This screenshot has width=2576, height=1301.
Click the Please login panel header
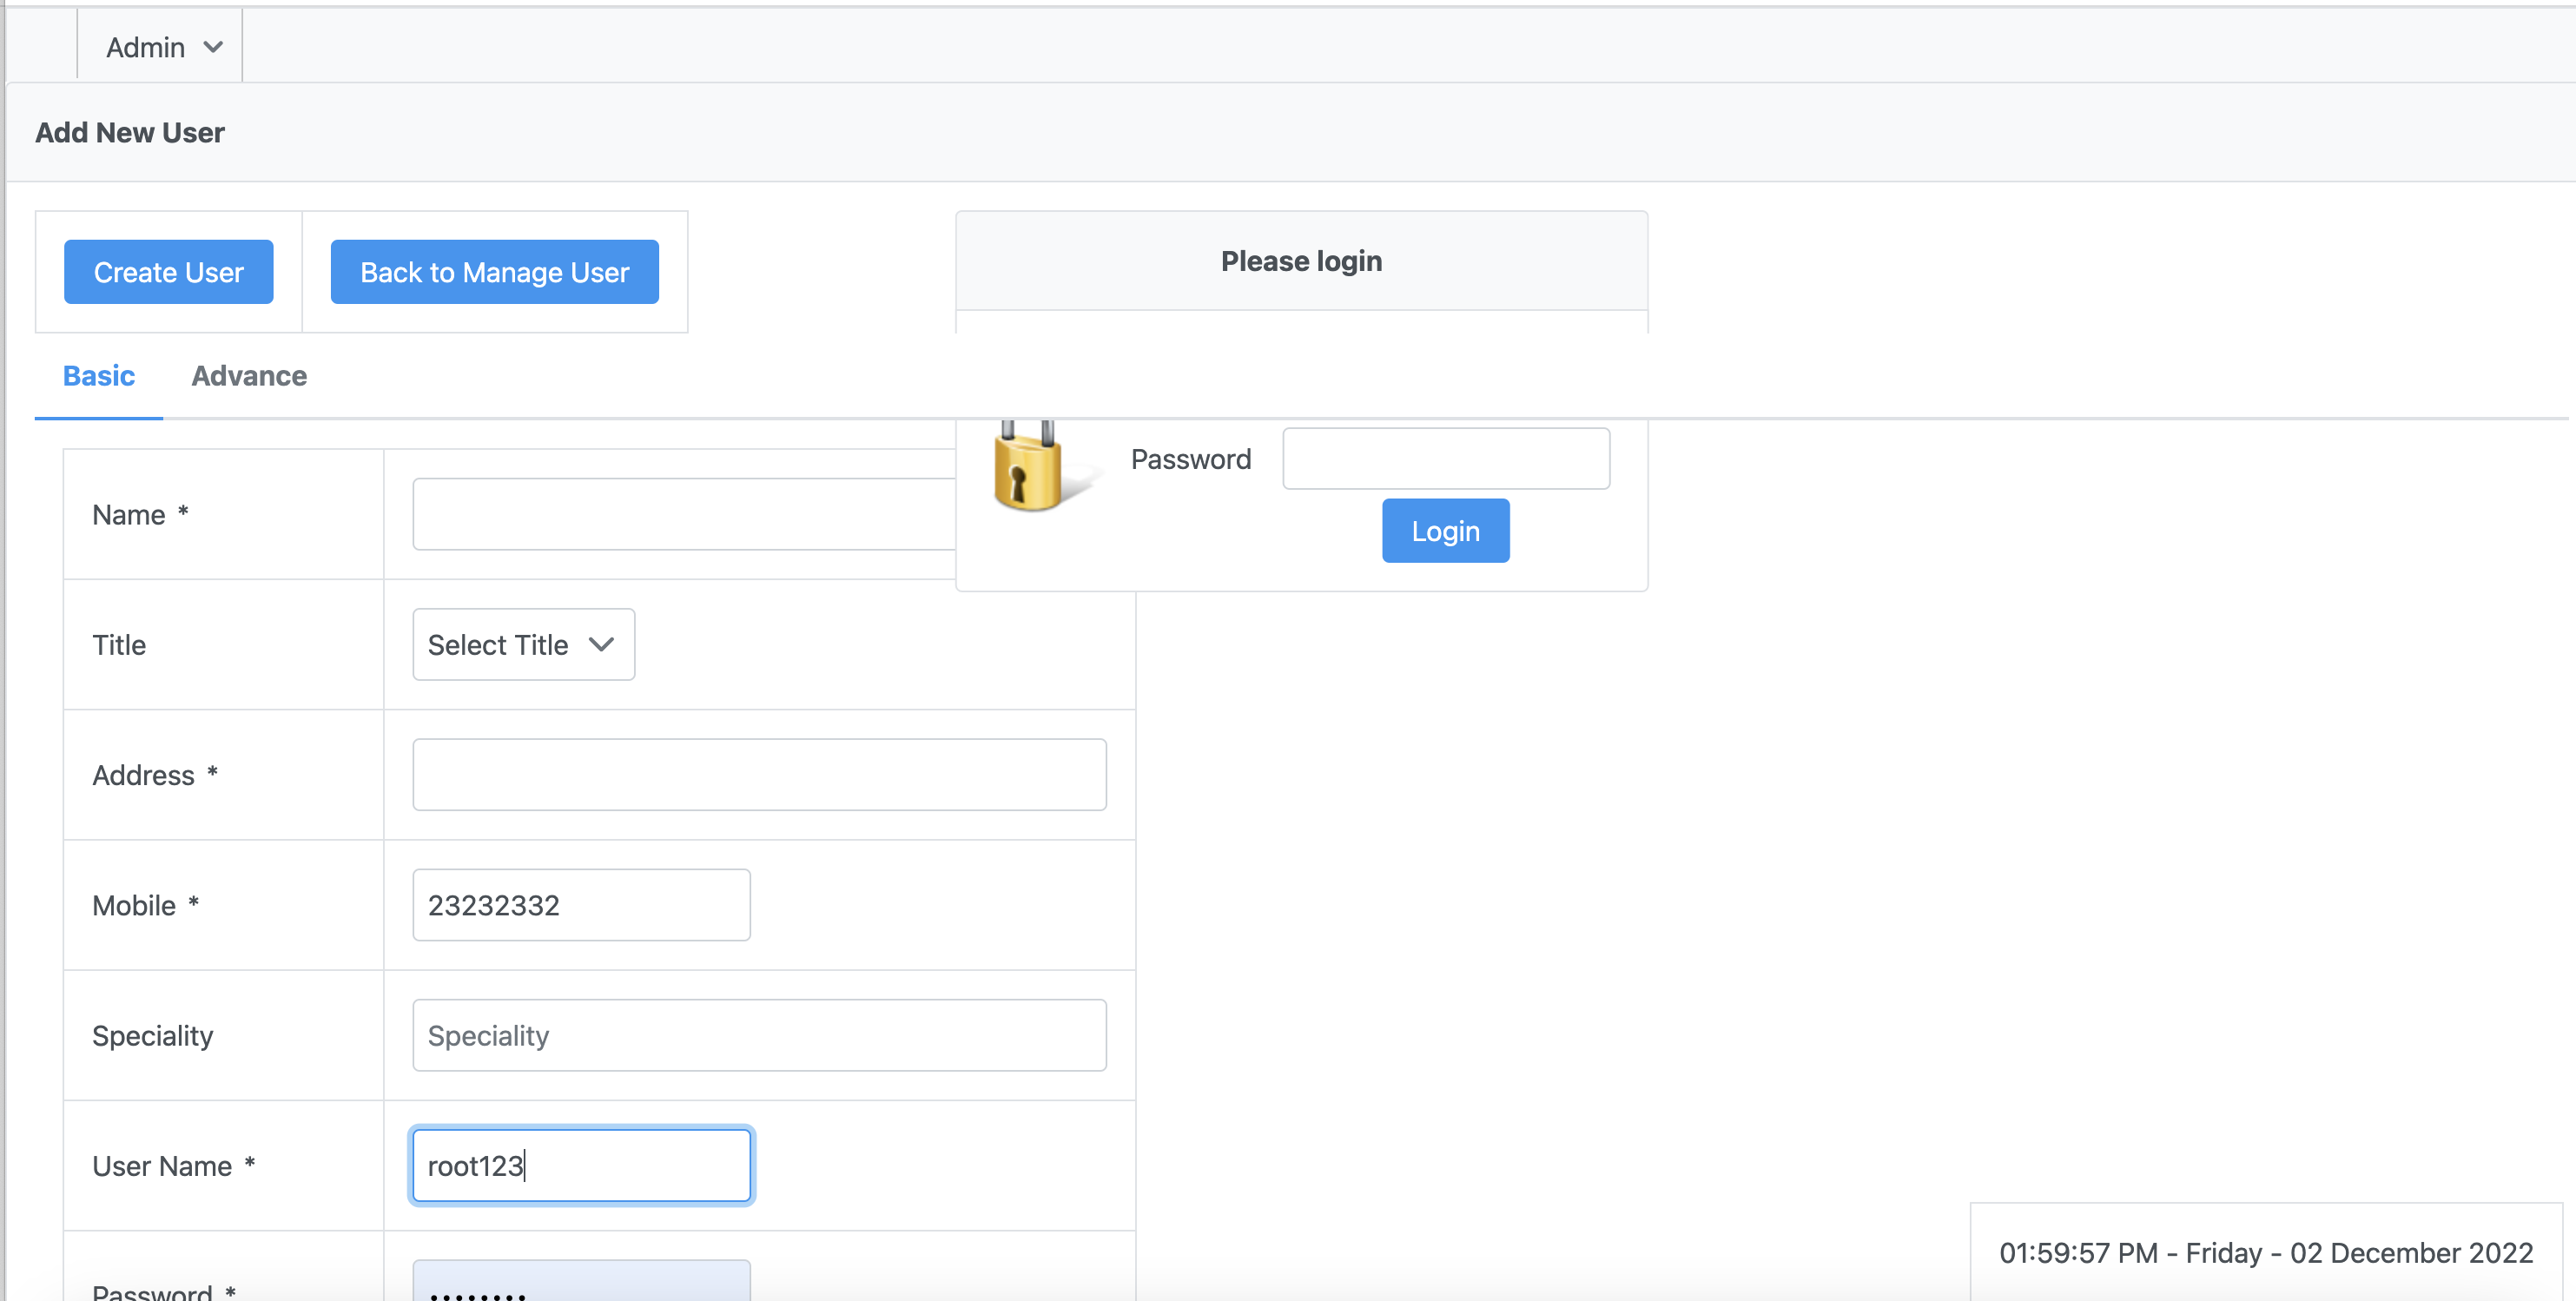pyautogui.click(x=1300, y=260)
